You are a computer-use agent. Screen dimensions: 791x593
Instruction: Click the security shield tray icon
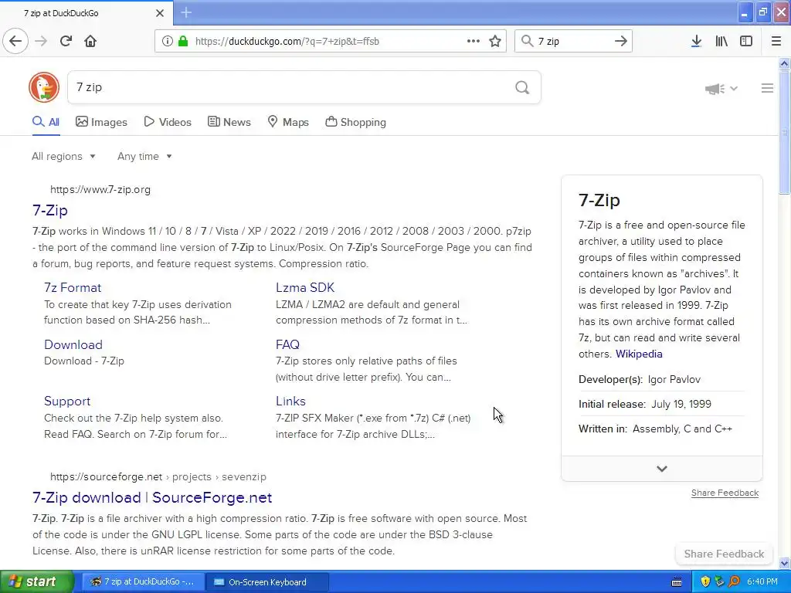tap(705, 581)
